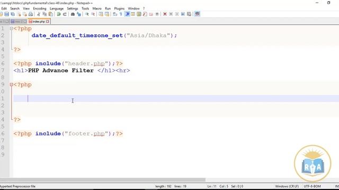The width and height of the screenshot is (339, 190).
Task: Click the horizontal scrollbar thumb
Action: [103, 179]
